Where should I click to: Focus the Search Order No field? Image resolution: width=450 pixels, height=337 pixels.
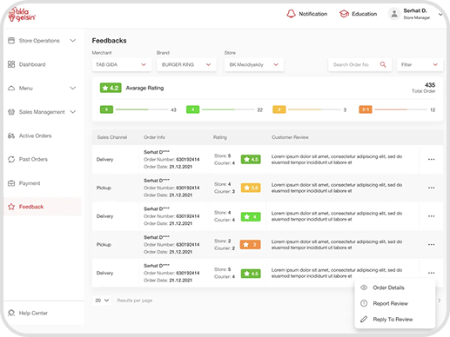coord(360,64)
